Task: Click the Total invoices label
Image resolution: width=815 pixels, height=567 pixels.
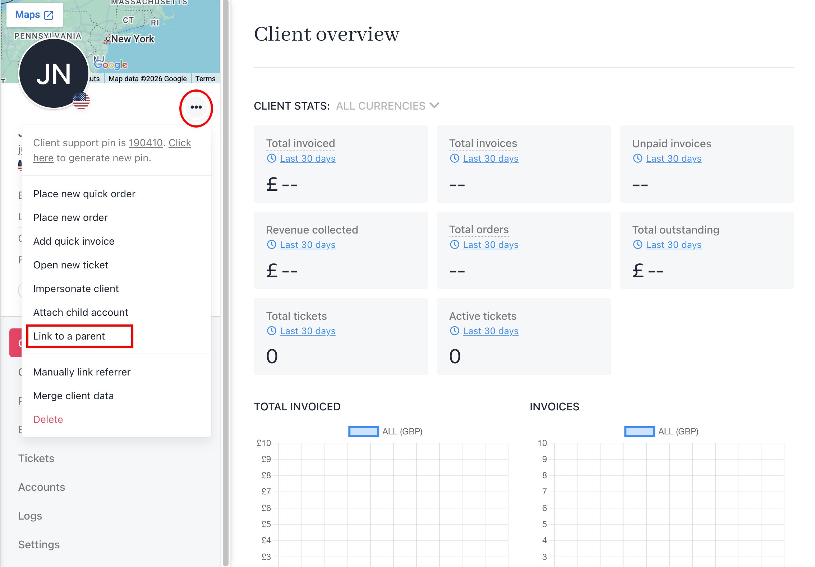Action: (x=483, y=143)
